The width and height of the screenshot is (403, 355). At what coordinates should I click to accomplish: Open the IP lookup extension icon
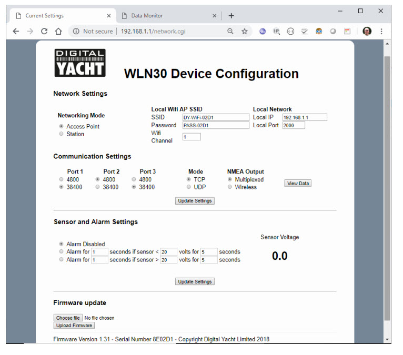[x=277, y=32]
